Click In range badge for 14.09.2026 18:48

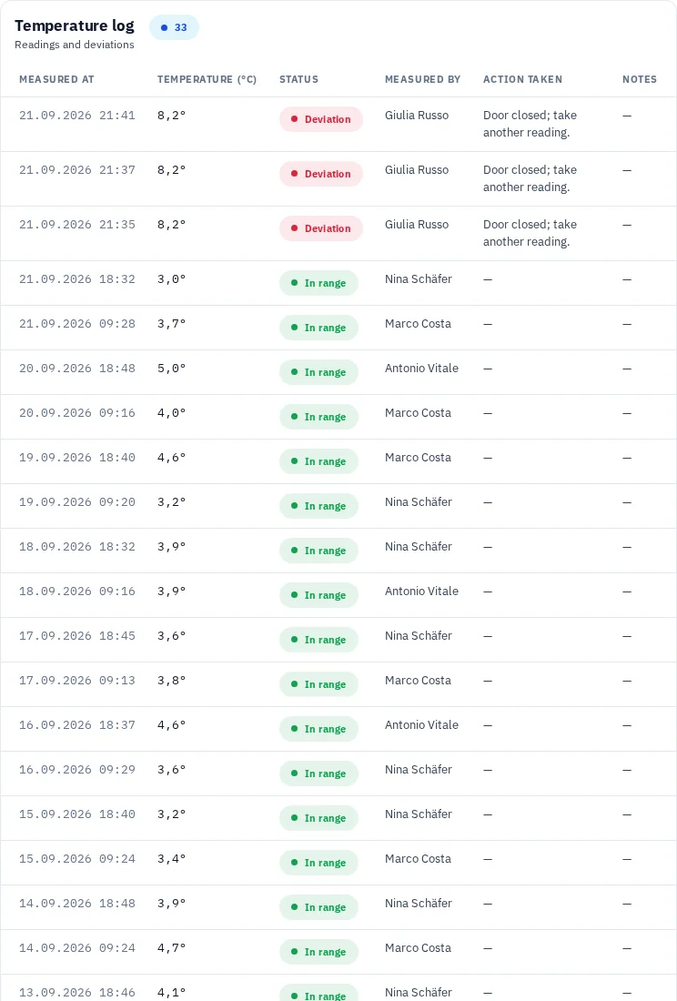pyautogui.click(x=319, y=907)
